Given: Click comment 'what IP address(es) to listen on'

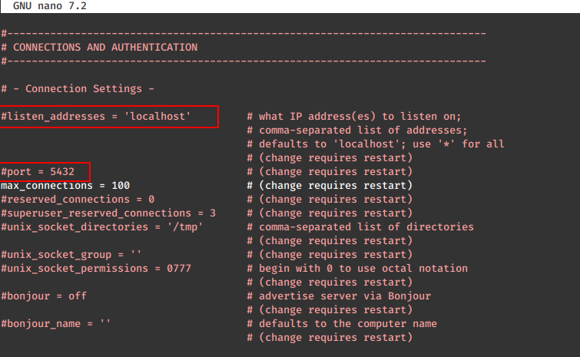Looking at the screenshot, I should pos(354,117).
